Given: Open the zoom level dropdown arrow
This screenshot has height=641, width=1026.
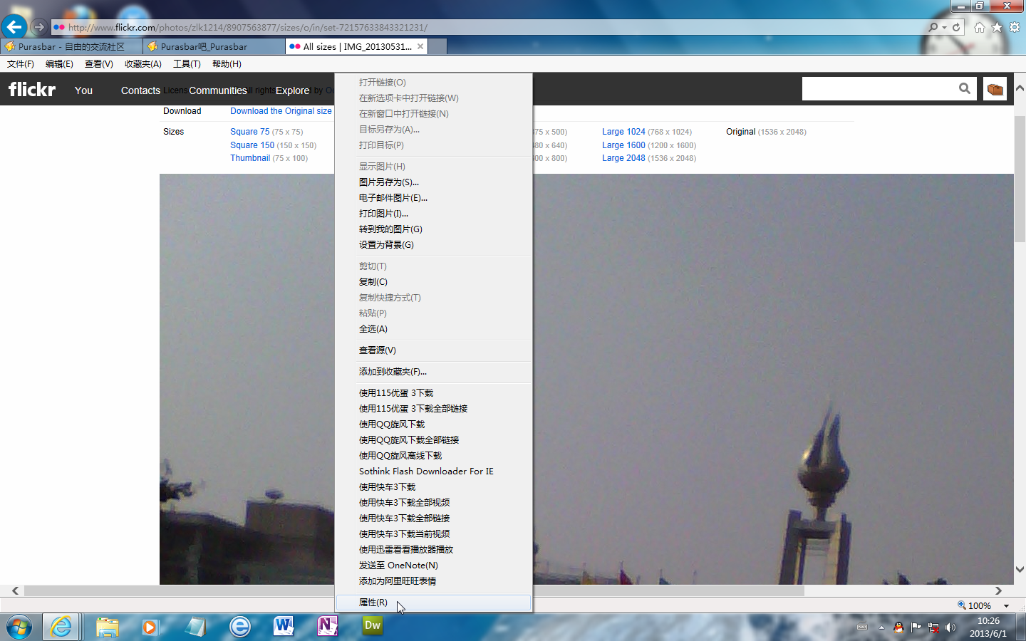Looking at the screenshot, I should click(x=1006, y=605).
